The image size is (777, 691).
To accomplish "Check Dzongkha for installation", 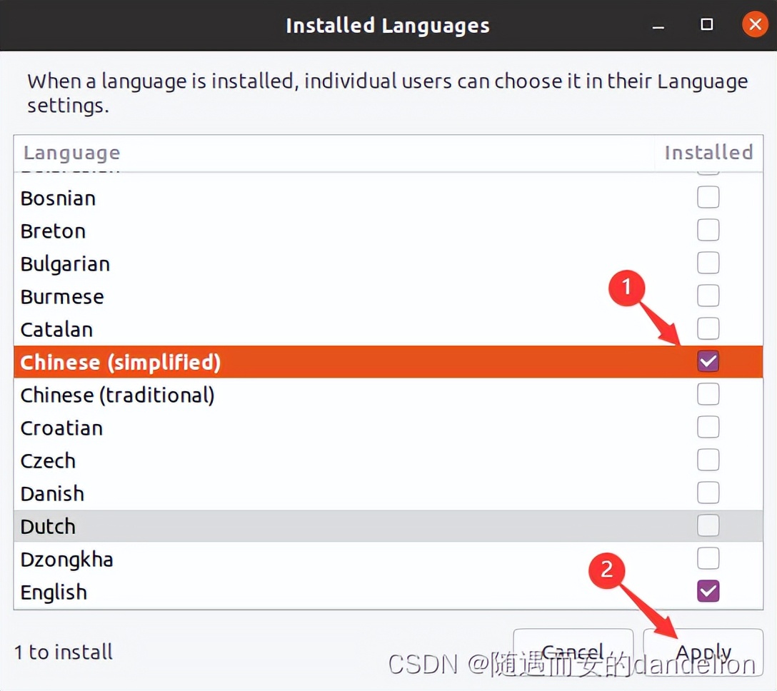I will click(x=708, y=558).
